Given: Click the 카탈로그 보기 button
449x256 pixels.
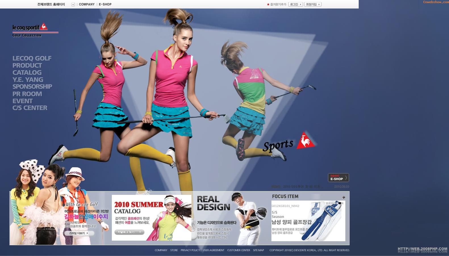Looking at the screenshot, I should pyautogui.click(x=129, y=232).
